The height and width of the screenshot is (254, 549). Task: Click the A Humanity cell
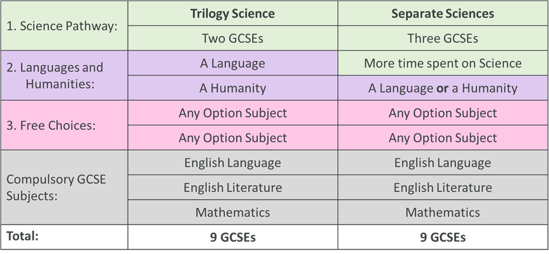[232, 88]
